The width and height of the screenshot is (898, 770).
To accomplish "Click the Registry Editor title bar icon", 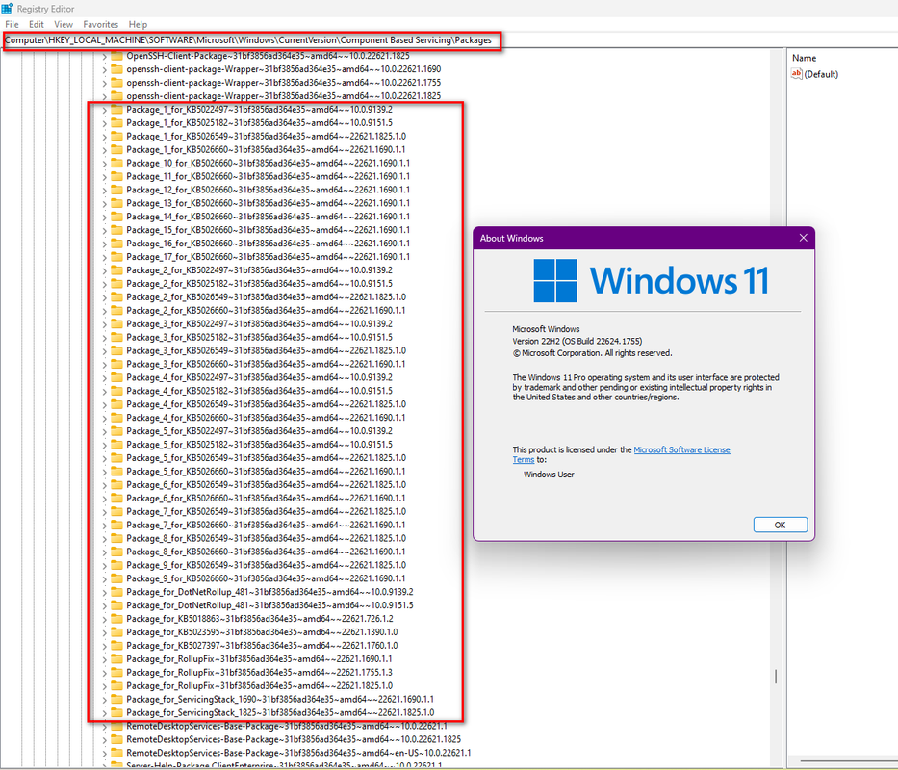I will [7, 9].
